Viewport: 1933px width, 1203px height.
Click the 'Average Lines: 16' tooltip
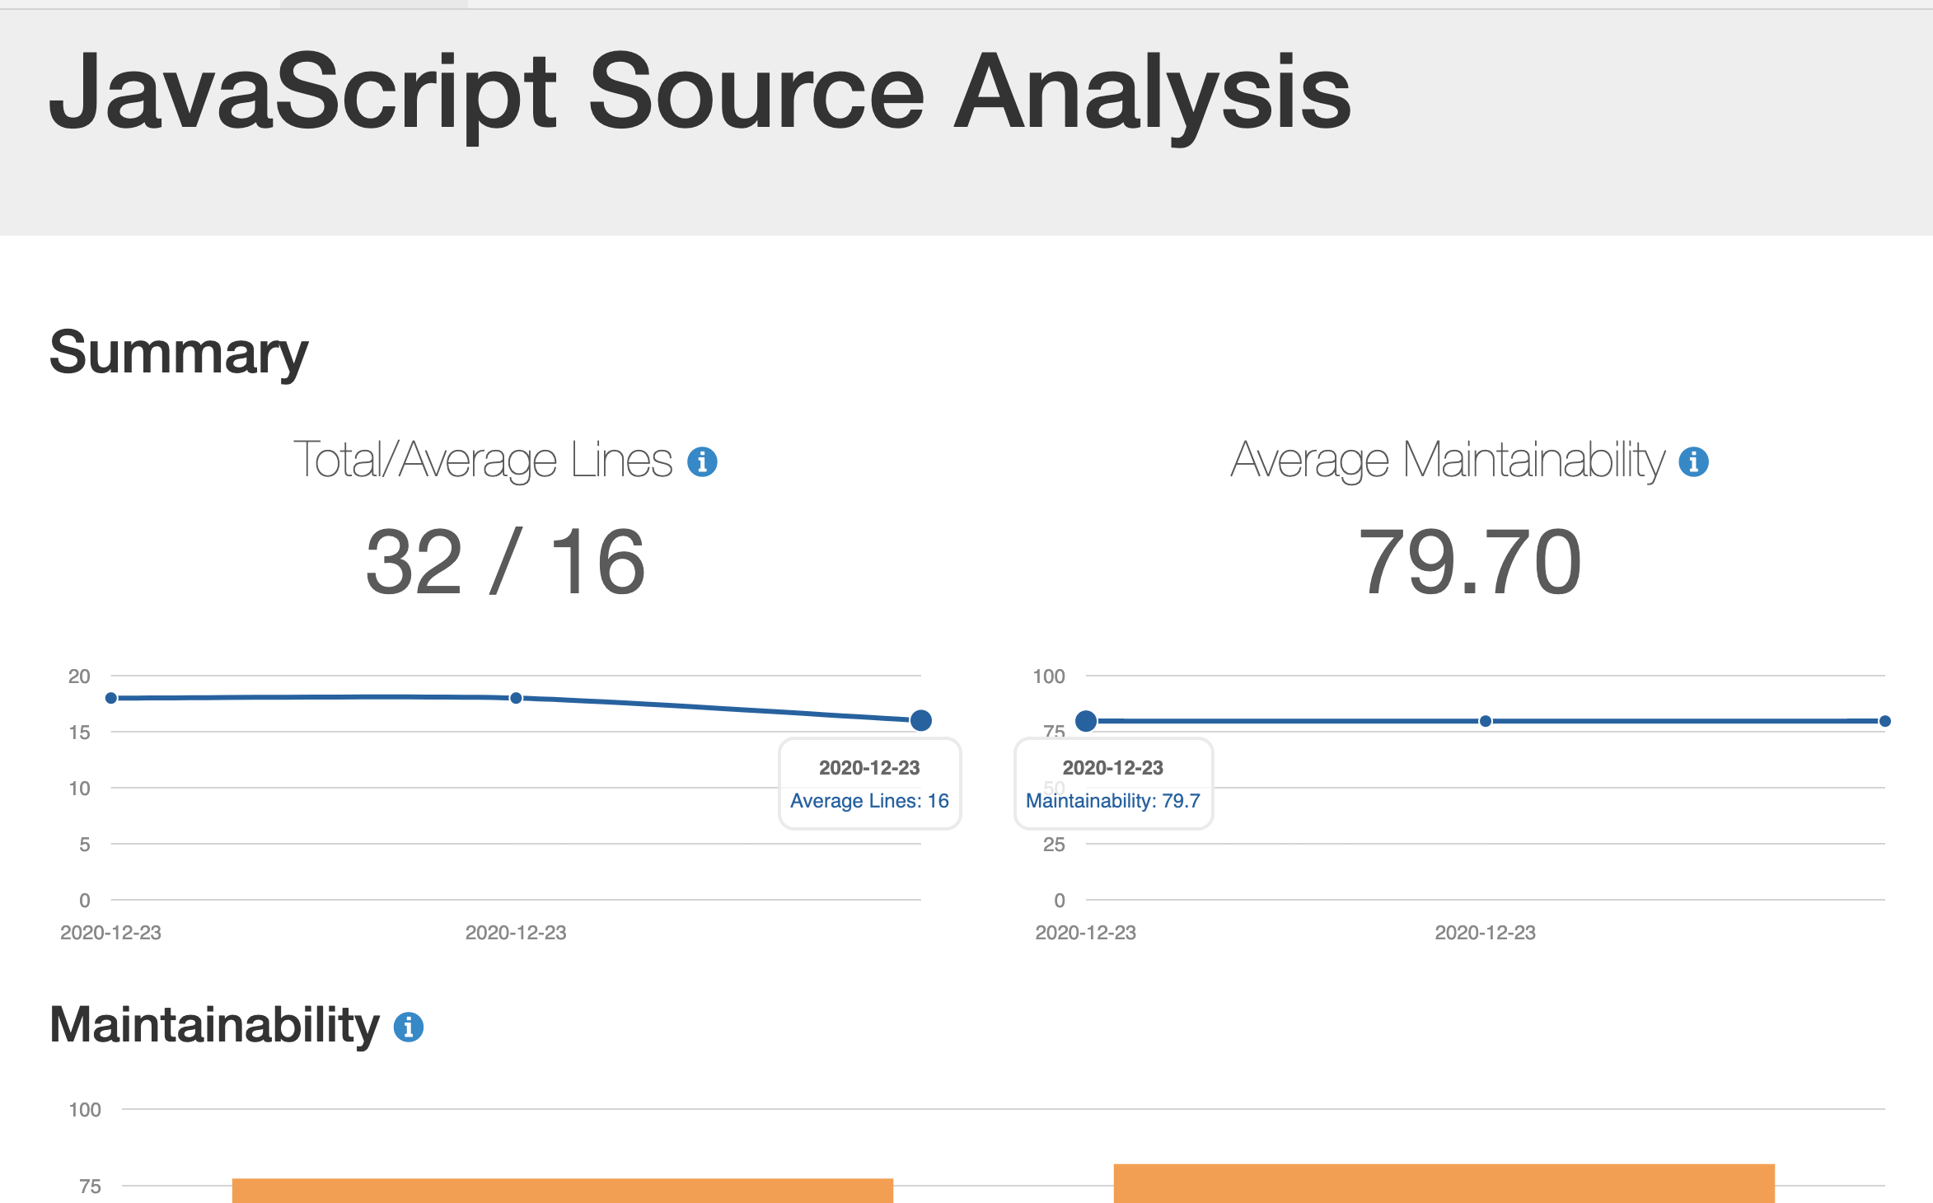click(869, 800)
